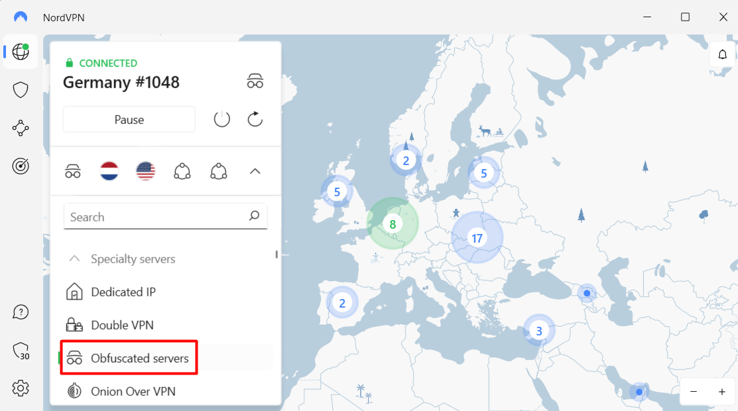Click the cluster 5 over the Baltics
738x411 pixels.
tap(484, 173)
